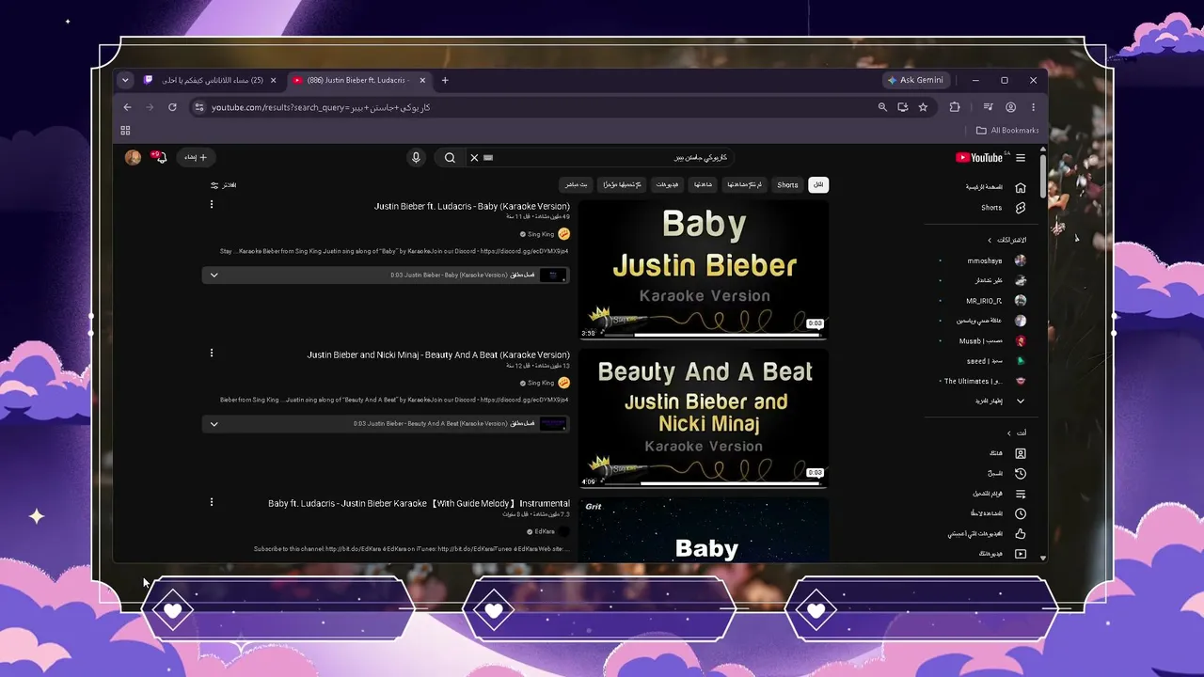Submit the search with the magnifier button
This screenshot has height=677, width=1204.
pyautogui.click(x=450, y=158)
